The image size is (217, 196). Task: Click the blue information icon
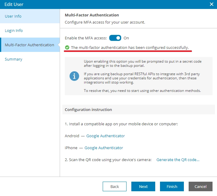(x=74, y=76)
